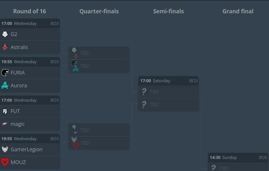Viewport: 269px width, 171px height.
Task: Open the G2 team name link
Action: (x=14, y=34)
